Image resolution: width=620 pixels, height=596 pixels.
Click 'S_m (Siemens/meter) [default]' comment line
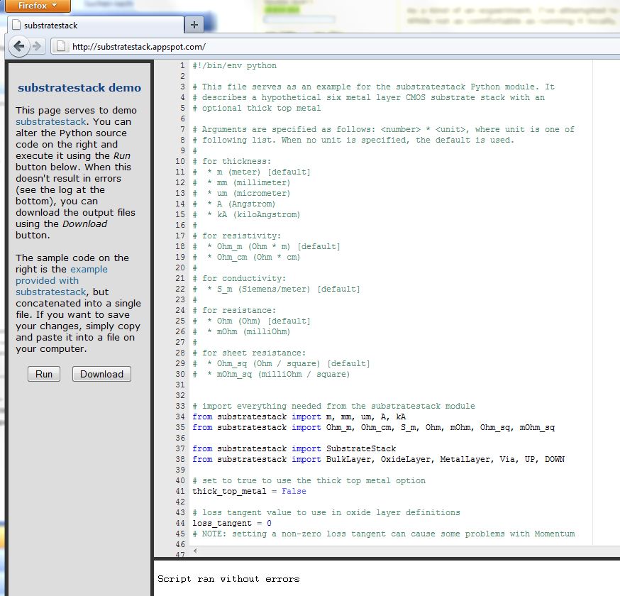[x=277, y=289]
